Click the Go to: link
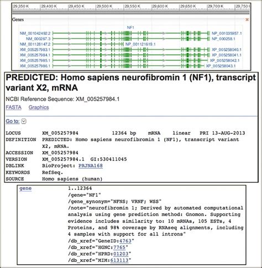262x268 pixels. tap(13, 121)
